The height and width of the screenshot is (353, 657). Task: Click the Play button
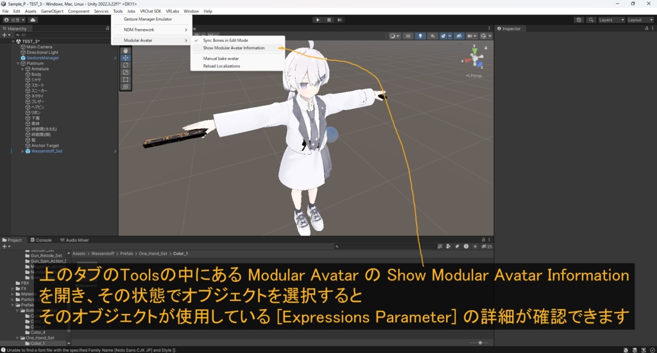(318, 20)
